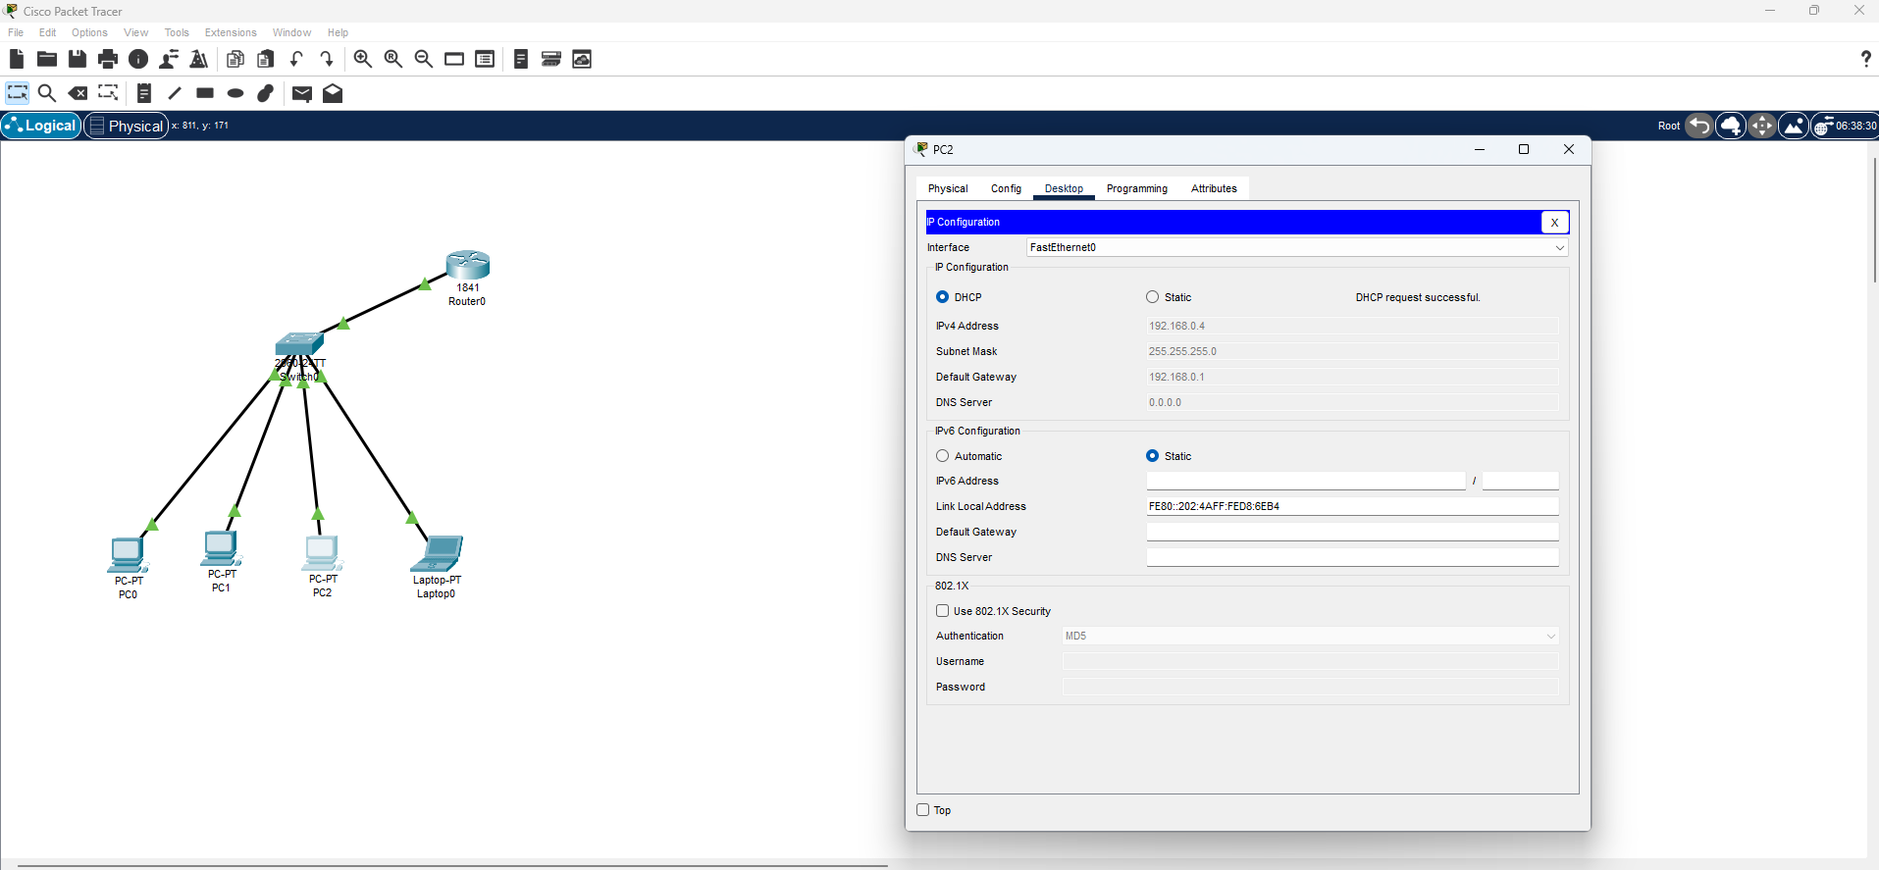Select the Draw Rectangle tool
Viewport: 1879px width, 870px height.
(x=205, y=93)
